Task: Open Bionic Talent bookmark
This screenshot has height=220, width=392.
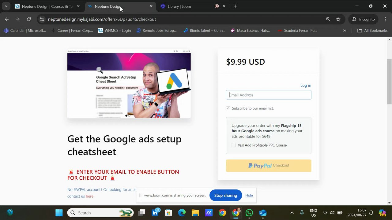Action: [x=204, y=31]
